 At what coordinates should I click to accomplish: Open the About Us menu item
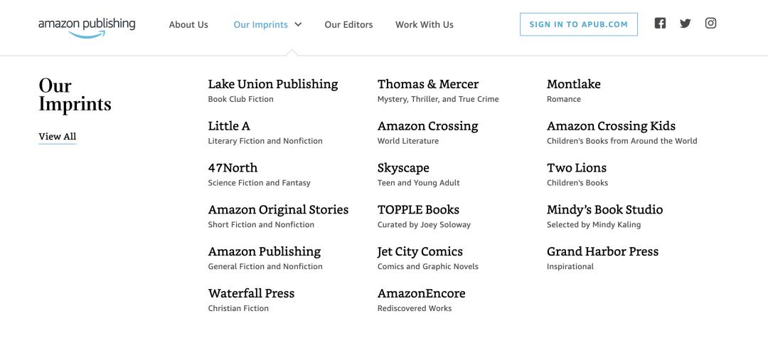pyautogui.click(x=188, y=24)
